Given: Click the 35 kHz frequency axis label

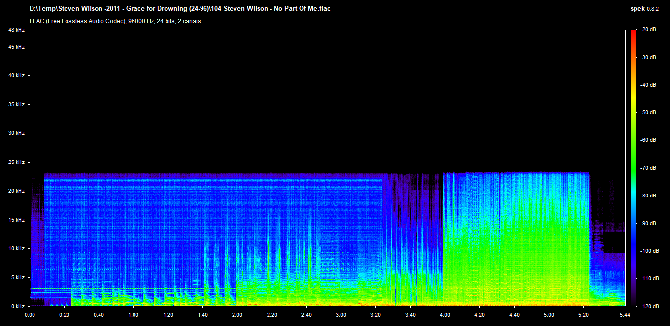Looking at the screenshot, I should [x=16, y=105].
